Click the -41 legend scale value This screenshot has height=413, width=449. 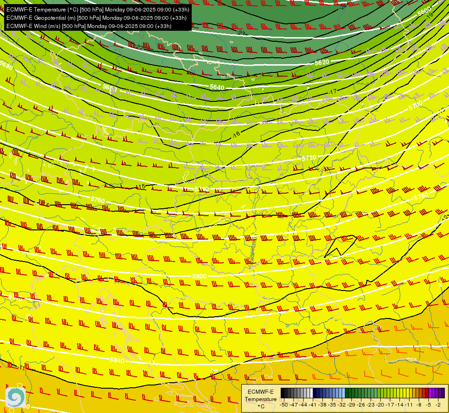(312, 405)
